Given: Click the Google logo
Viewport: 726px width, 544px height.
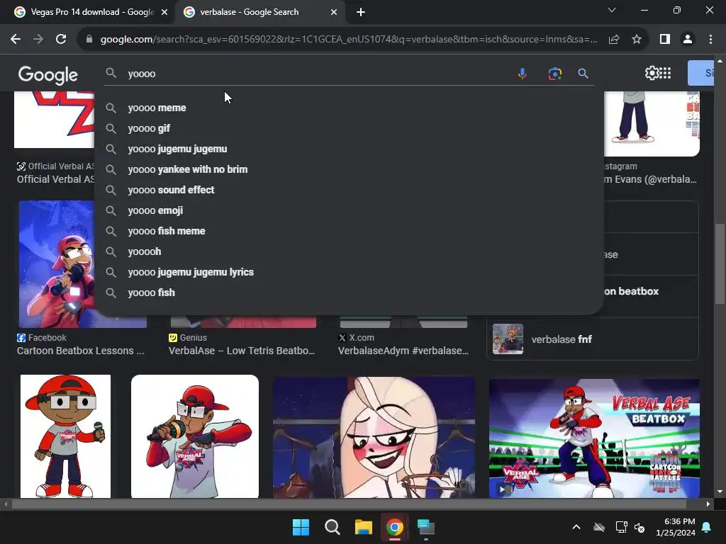Looking at the screenshot, I should tap(48, 75).
